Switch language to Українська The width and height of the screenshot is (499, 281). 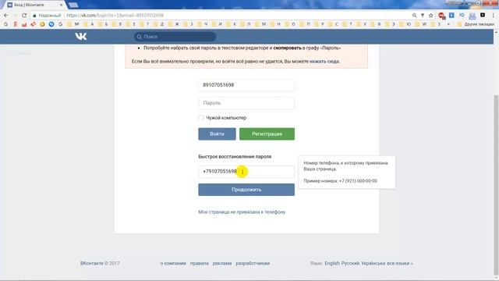click(x=373, y=263)
